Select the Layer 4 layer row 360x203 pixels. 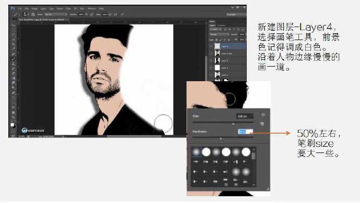point(227,46)
